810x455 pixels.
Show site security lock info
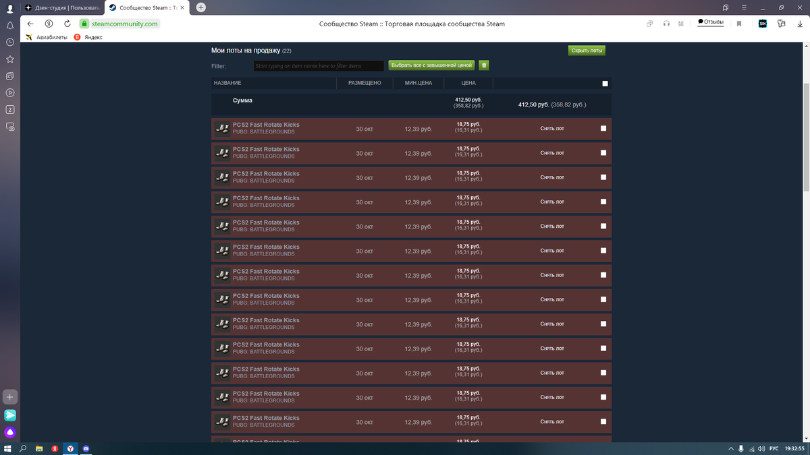[x=85, y=24]
